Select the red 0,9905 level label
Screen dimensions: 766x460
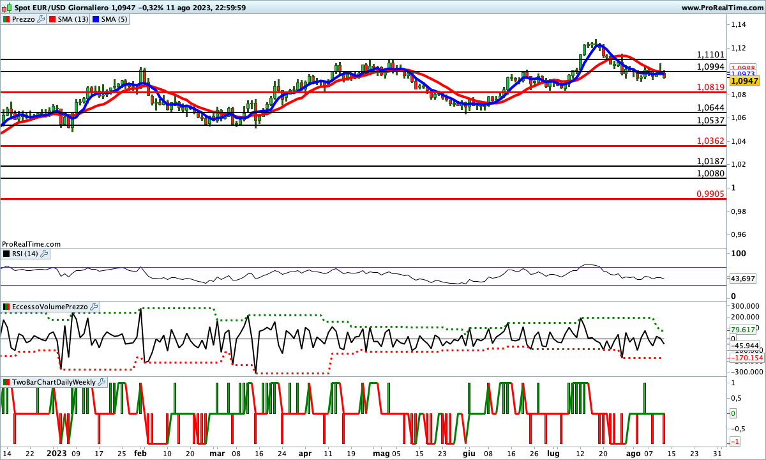[711, 194]
